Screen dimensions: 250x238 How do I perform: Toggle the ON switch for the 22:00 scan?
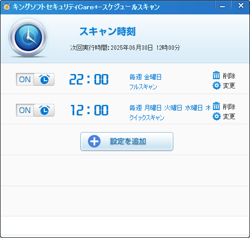click(35, 79)
